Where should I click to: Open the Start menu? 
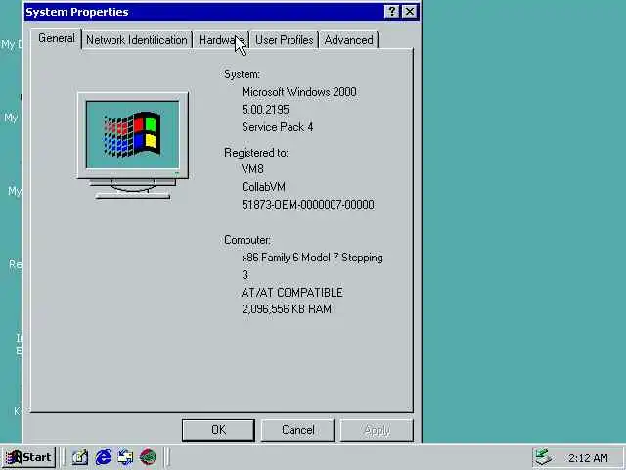click(28, 457)
